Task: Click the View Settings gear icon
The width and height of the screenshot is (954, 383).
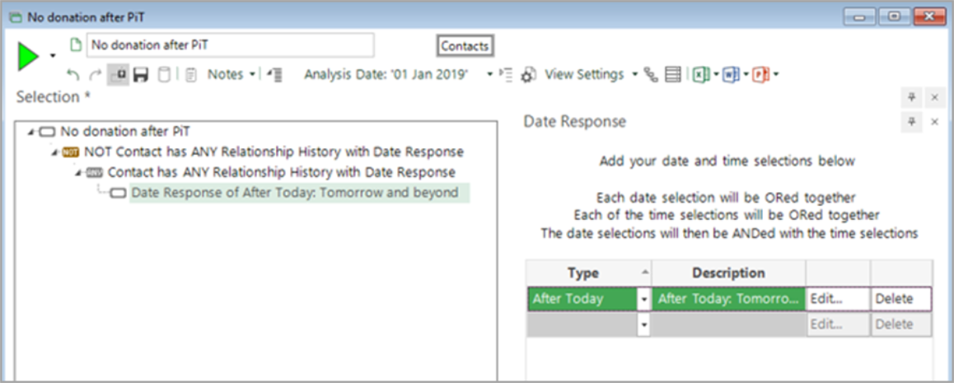Action: click(x=529, y=75)
